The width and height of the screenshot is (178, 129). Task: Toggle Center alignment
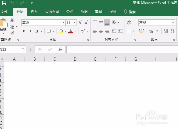coord(101,31)
